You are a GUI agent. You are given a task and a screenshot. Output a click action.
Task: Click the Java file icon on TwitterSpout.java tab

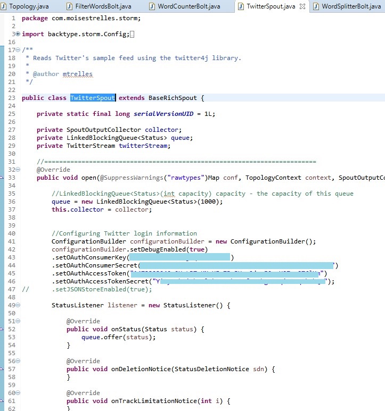[x=241, y=6]
